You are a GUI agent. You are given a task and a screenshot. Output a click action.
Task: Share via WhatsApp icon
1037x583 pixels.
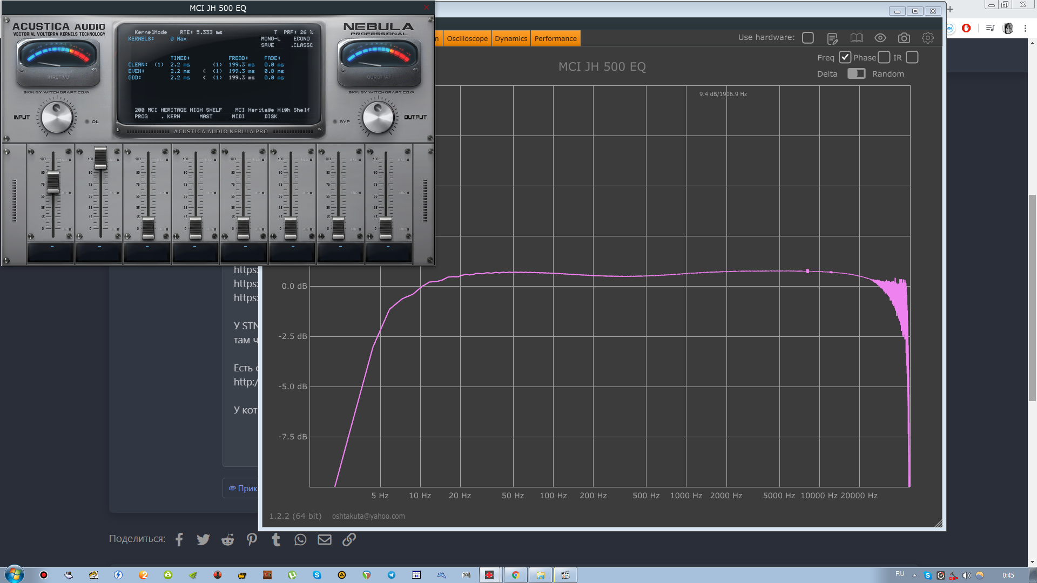pyautogui.click(x=300, y=539)
